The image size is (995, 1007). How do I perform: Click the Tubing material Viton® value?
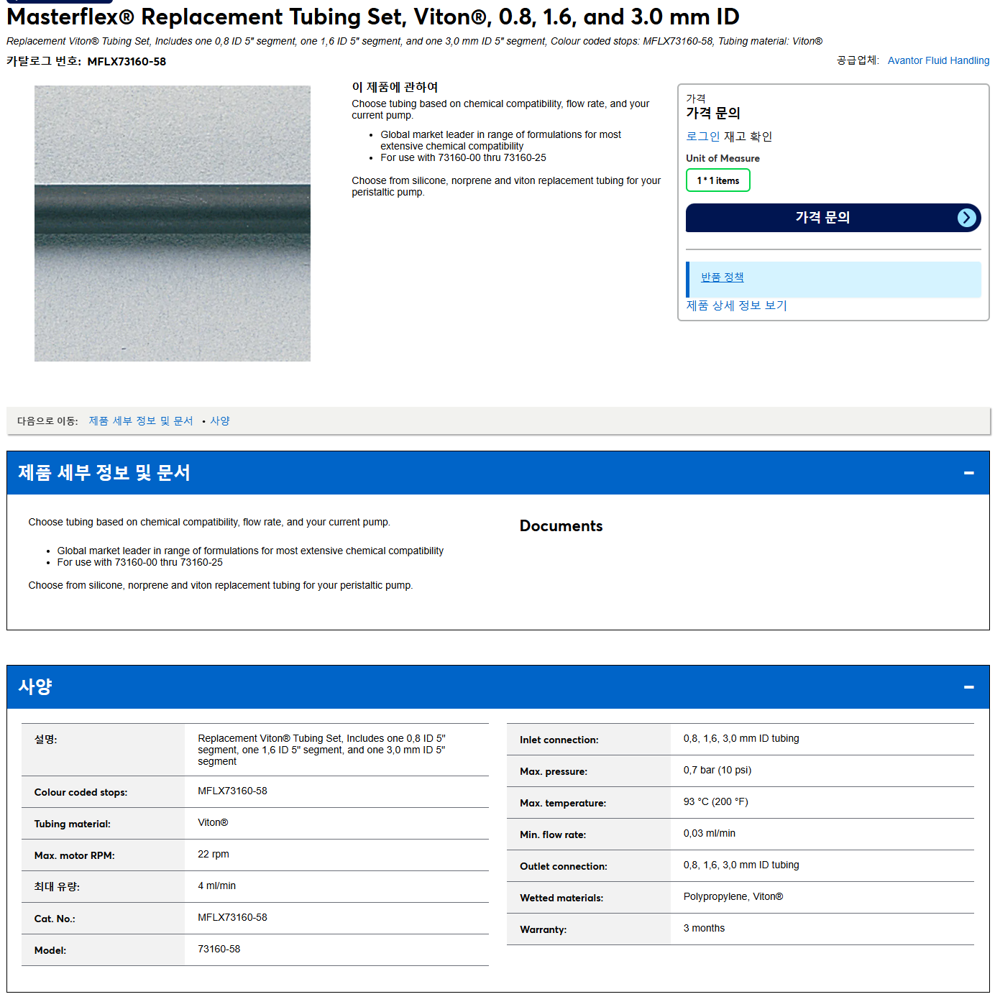point(213,823)
